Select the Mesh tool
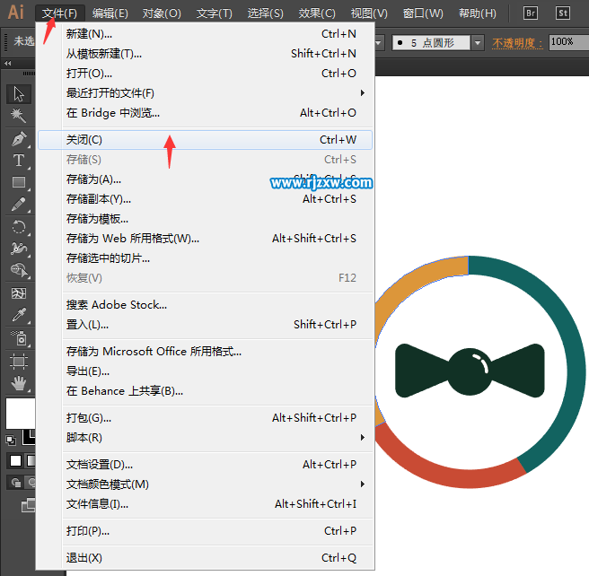This screenshot has height=576, width=589. (18, 293)
